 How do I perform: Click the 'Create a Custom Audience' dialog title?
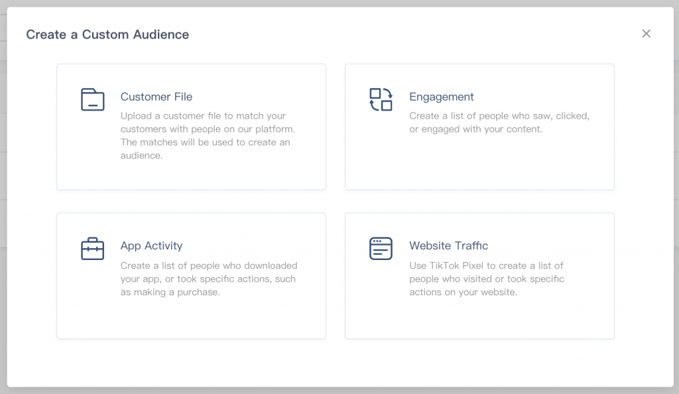coord(107,34)
